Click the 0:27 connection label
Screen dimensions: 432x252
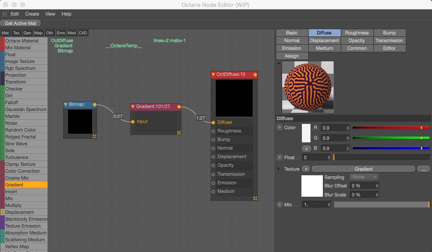pos(118,116)
